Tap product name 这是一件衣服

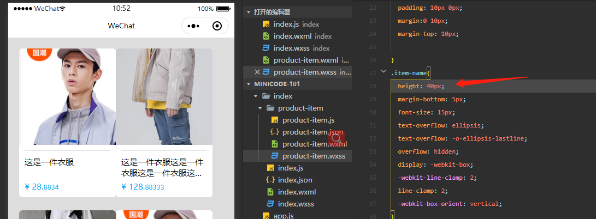pos(49,162)
